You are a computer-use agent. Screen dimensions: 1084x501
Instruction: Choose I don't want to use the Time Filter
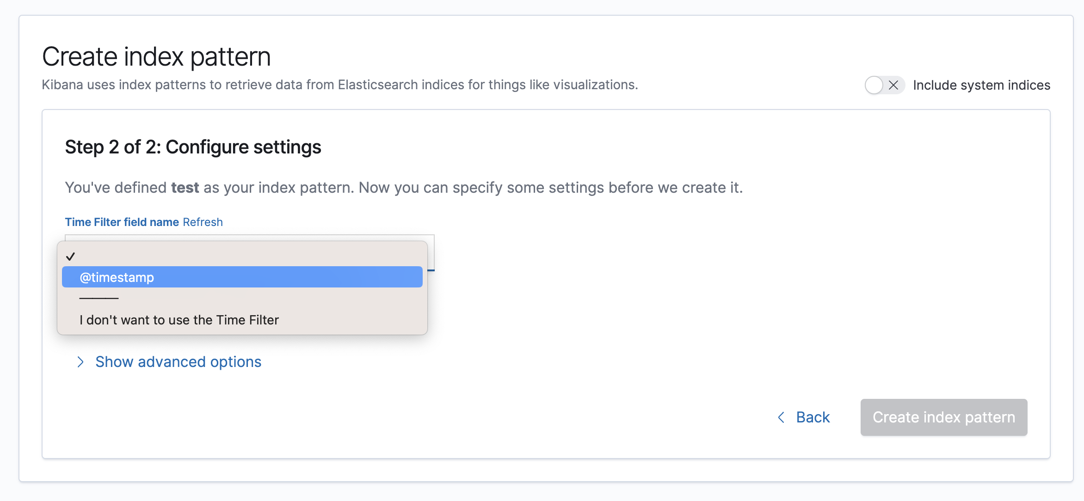pyautogui.click(x=179, y=320)
